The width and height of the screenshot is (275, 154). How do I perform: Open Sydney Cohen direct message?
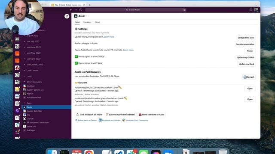[x=34, y=90]
